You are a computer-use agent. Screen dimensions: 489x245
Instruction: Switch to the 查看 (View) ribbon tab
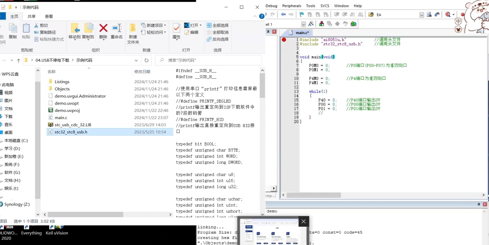[49, 16]
